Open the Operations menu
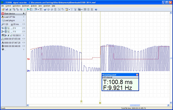173x110 pixels. coord(17,6)
